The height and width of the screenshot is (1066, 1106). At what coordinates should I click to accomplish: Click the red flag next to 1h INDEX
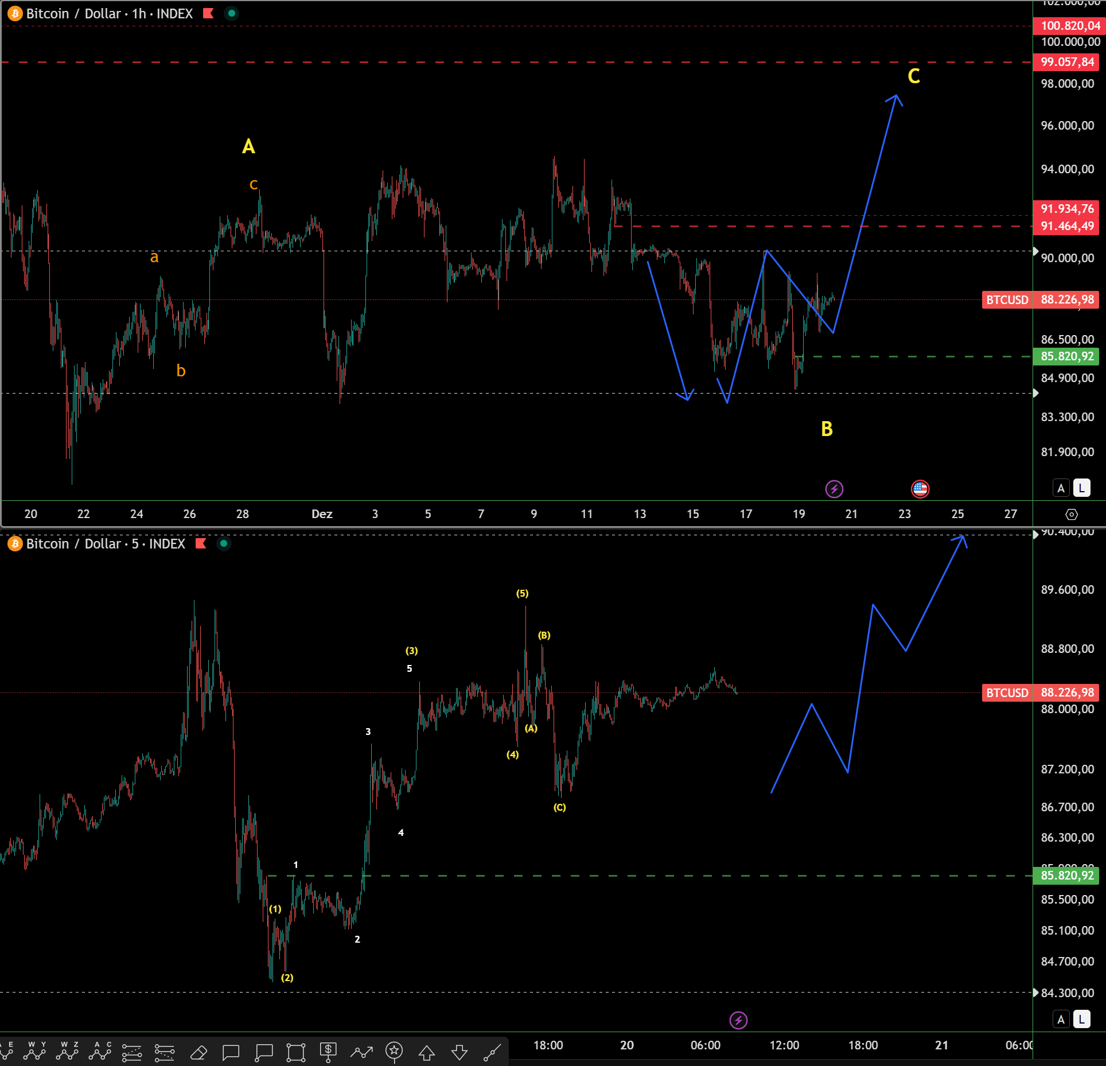(x=208, y=13)
